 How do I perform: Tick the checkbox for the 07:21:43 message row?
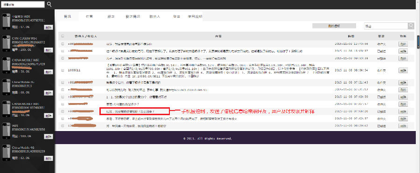point(63,82)
